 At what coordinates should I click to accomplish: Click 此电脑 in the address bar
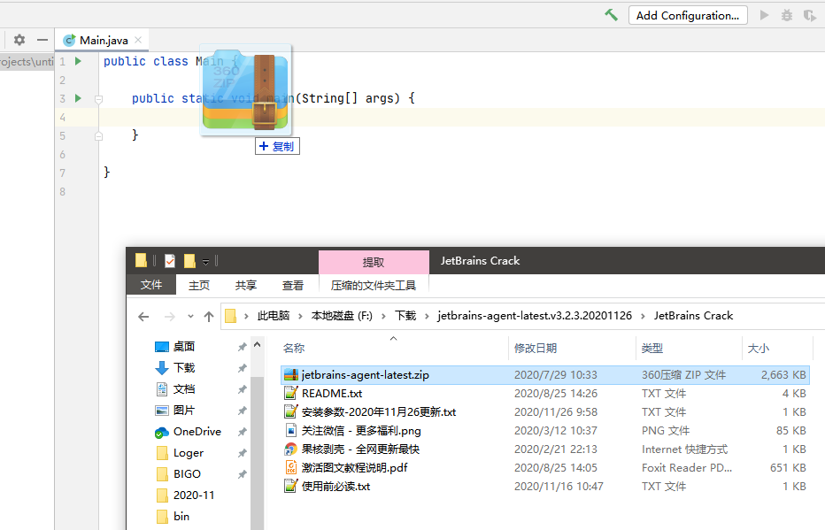273,316
